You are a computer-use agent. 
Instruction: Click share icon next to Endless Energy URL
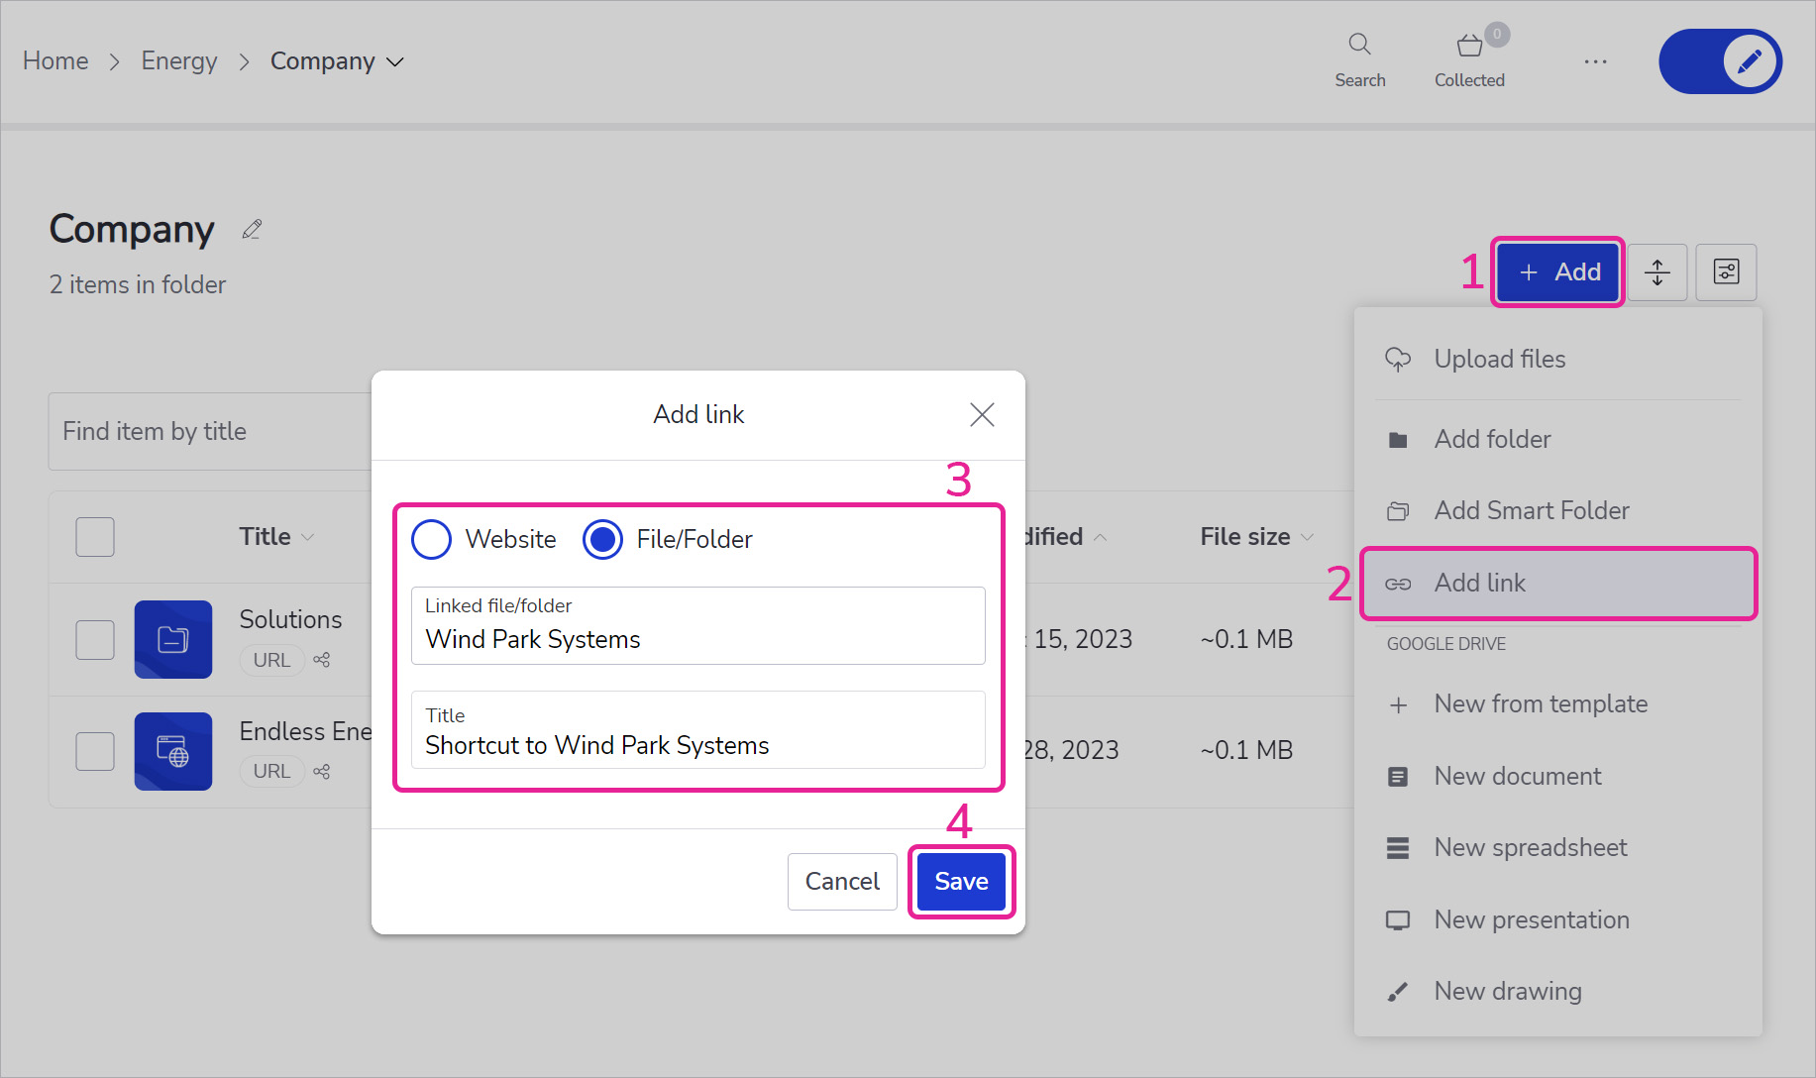pos(322,771)
